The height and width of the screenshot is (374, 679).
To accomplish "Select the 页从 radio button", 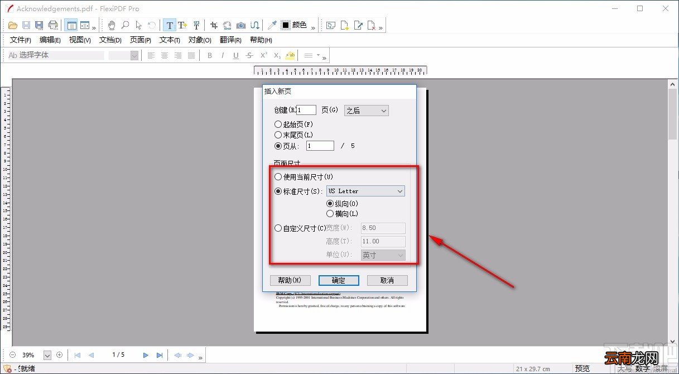I will (278, 146).
